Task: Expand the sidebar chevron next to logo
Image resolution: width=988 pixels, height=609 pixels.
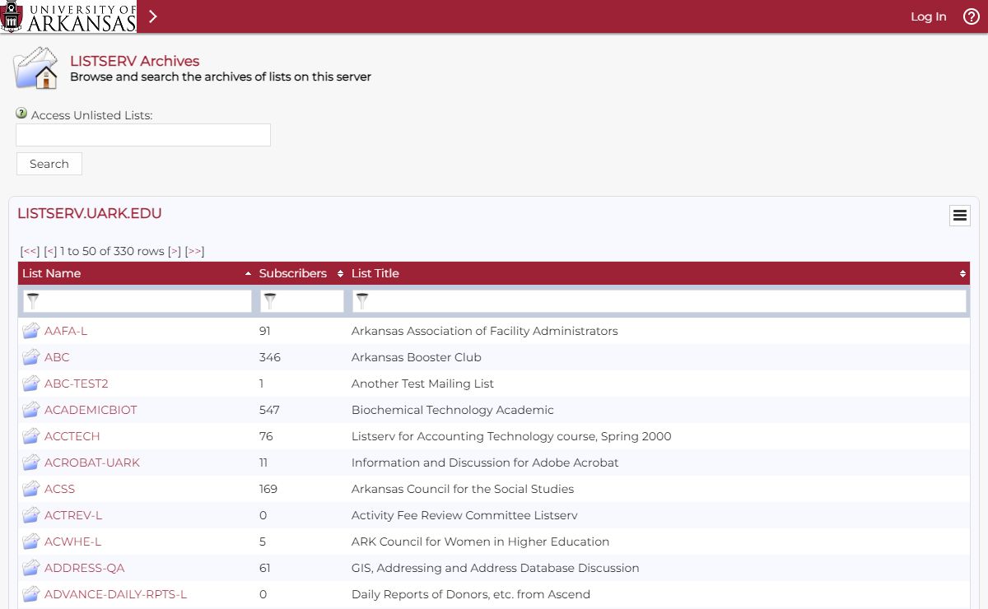Action: (x=152, y=16)
